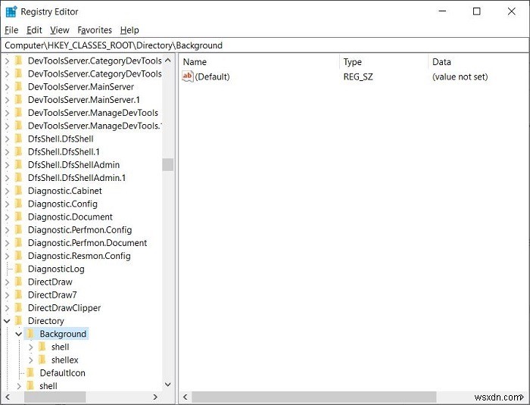Collapse the Directory key
The image size is (530, 405).
point(7,321)
